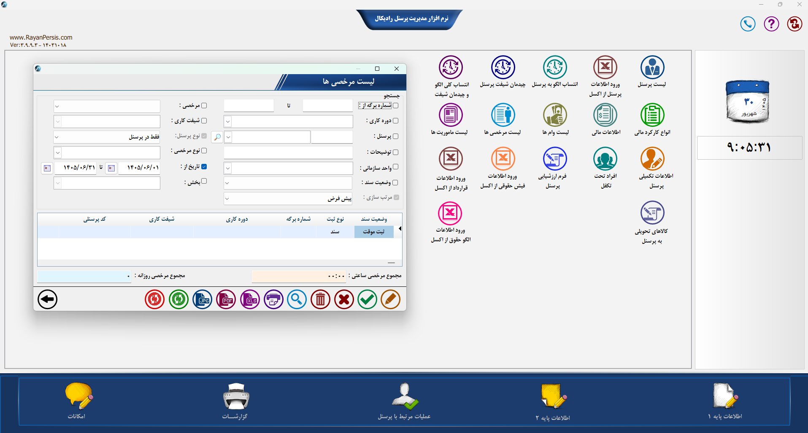808x433 pixels.
Task: Enable the 'مرخصی' checkbox
Action: tap(204, 106)
